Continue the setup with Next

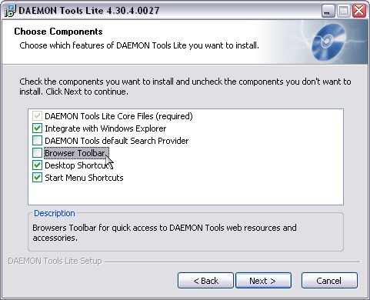point(263,281)
